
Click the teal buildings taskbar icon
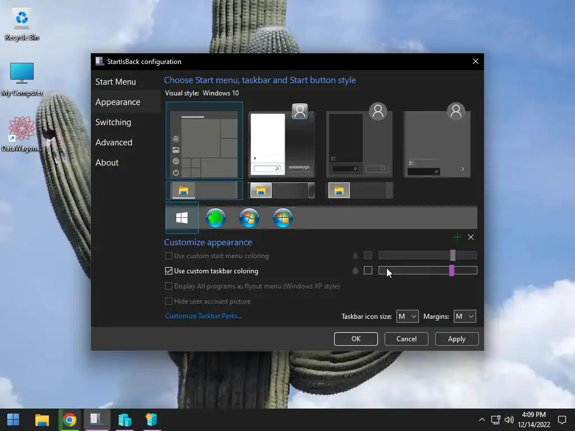point(125,420)
